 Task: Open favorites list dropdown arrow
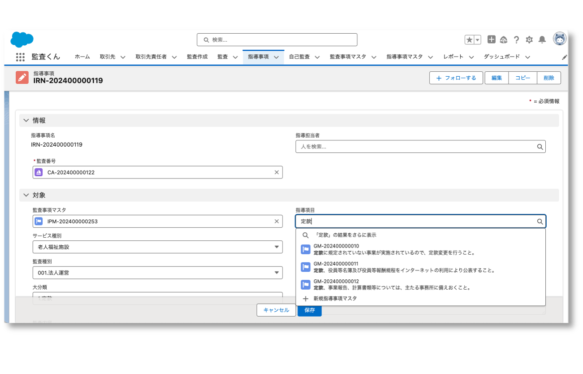[478, 39]
